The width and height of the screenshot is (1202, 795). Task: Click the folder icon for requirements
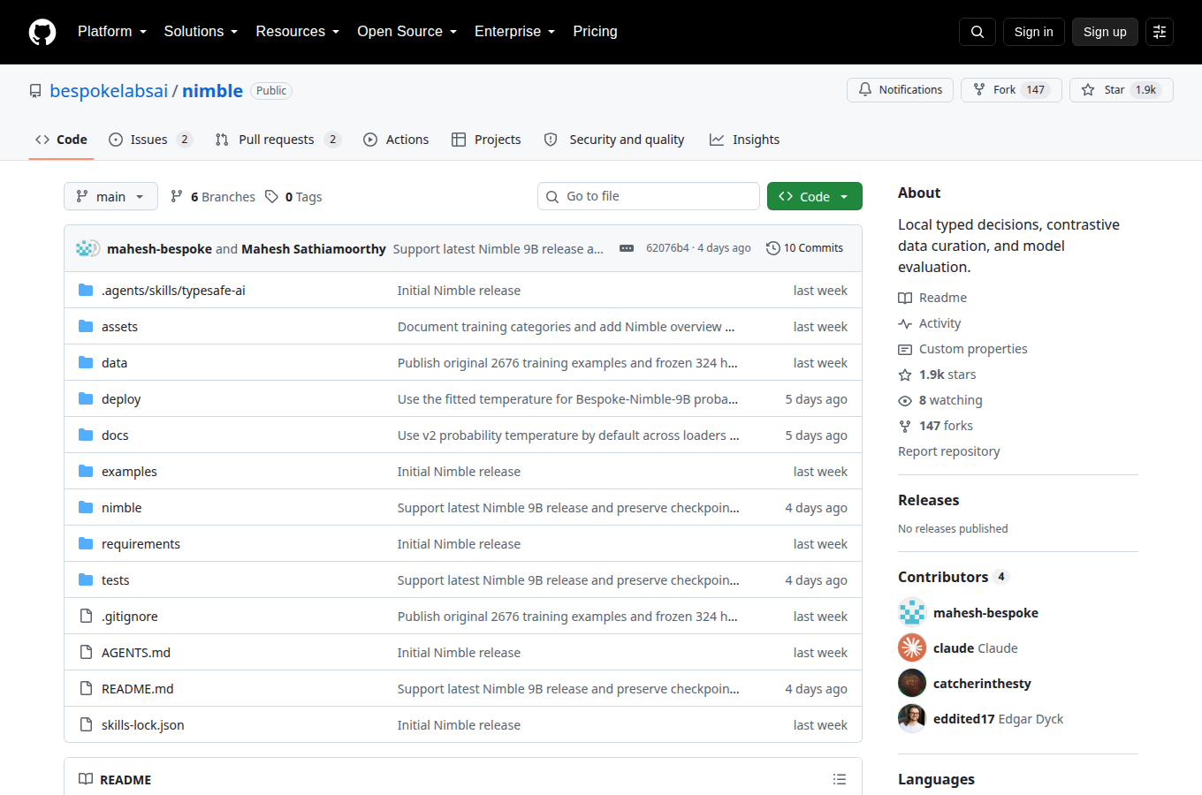[x=86, y=544]
